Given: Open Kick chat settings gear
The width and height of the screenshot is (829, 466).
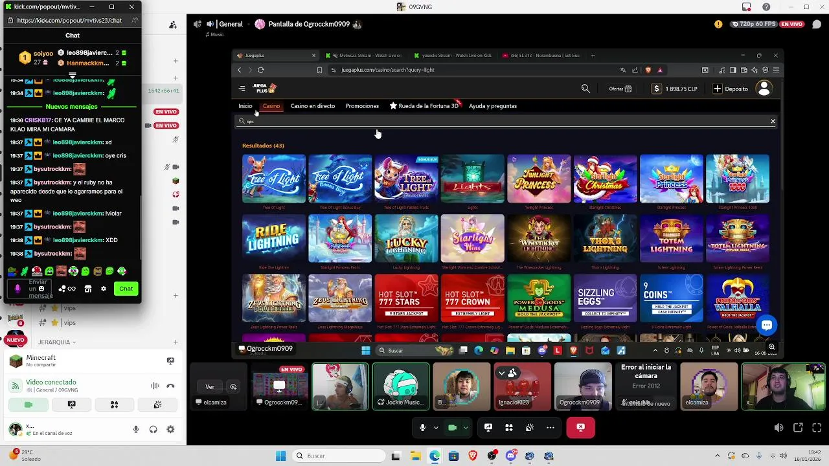Looking at the screenshot, I should (103, 289).
